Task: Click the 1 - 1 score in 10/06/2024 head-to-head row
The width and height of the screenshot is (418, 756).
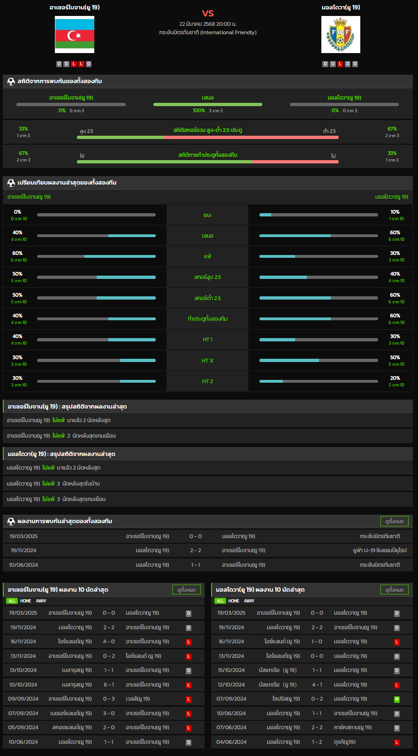Action: click(x=196, y=565)
